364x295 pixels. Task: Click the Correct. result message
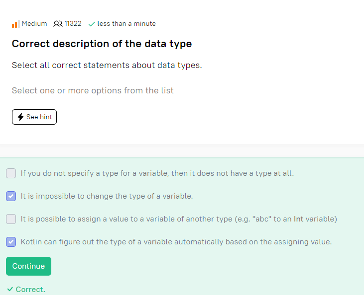click(30, 290)
